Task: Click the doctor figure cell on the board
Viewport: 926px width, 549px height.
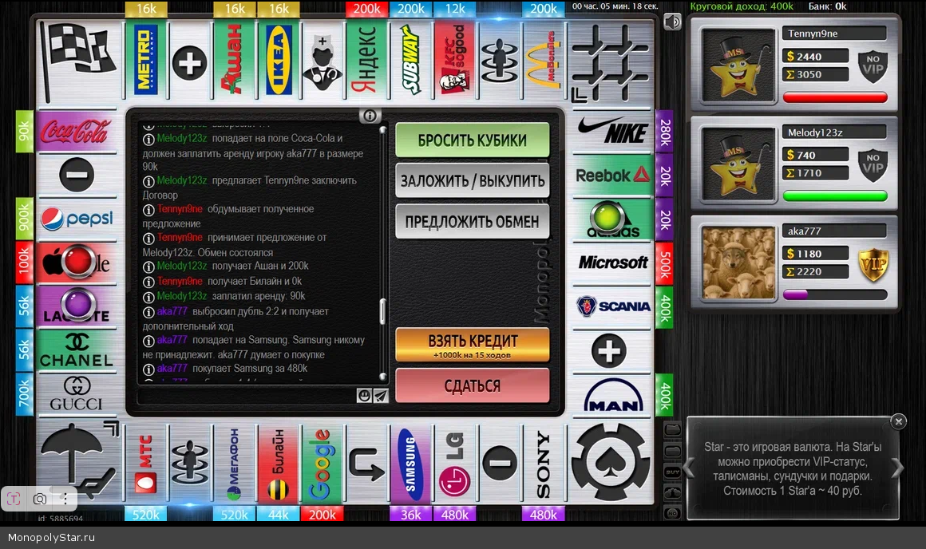Action: tap(323, 60)
